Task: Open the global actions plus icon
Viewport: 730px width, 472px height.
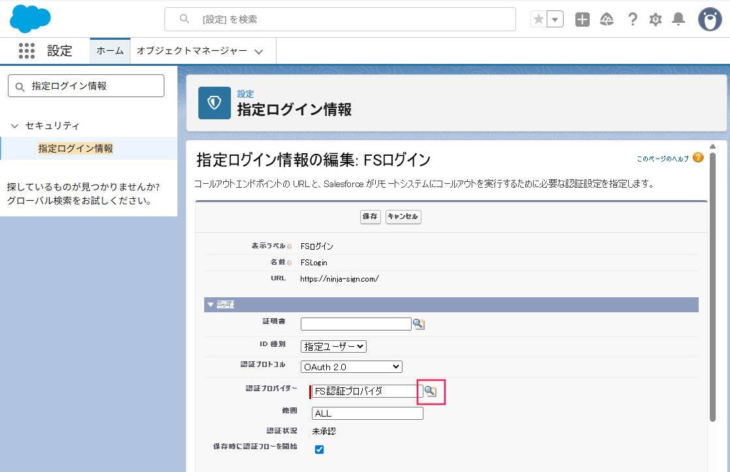Action: click(x=583, y=19)
